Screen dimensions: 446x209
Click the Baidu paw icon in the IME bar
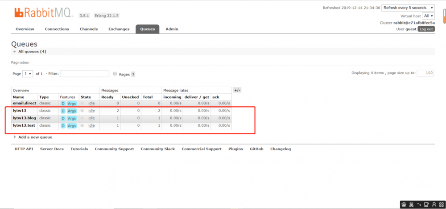click(x=404, y=205)
